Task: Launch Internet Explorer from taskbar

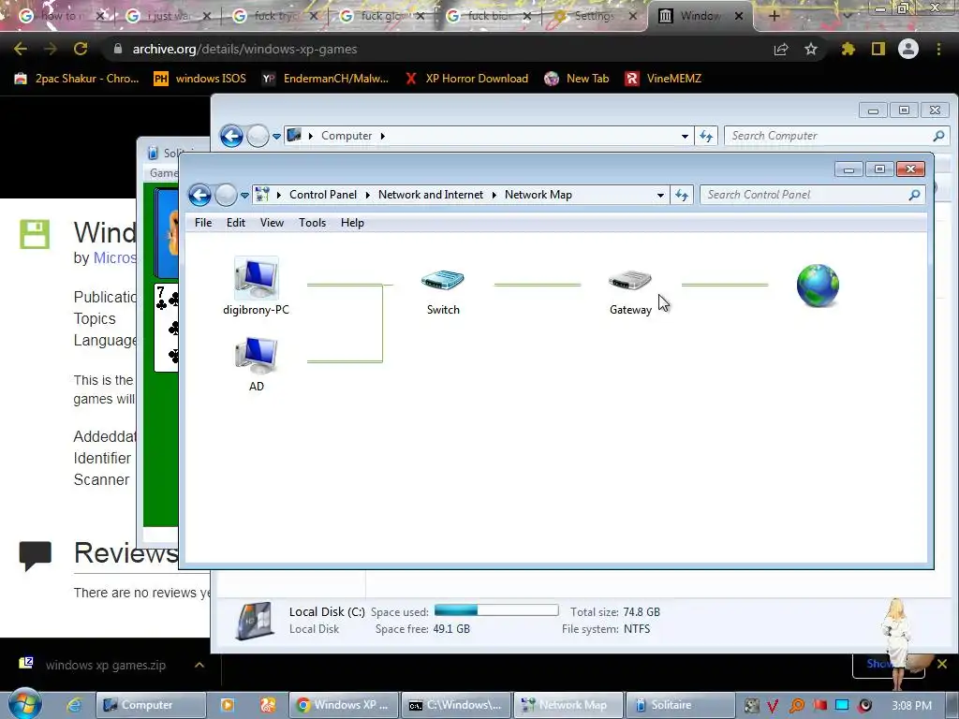Action: pos(75,705)
